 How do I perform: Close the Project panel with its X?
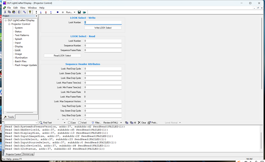coord(36,16)
